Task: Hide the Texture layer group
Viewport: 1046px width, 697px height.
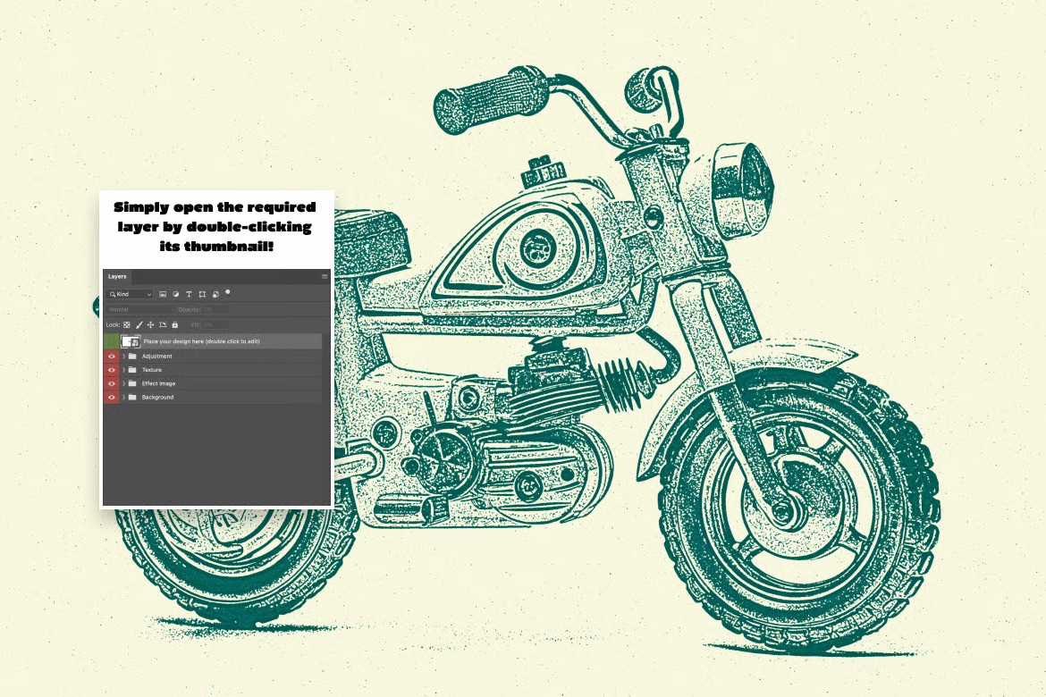Action: [x=112, y=370]
